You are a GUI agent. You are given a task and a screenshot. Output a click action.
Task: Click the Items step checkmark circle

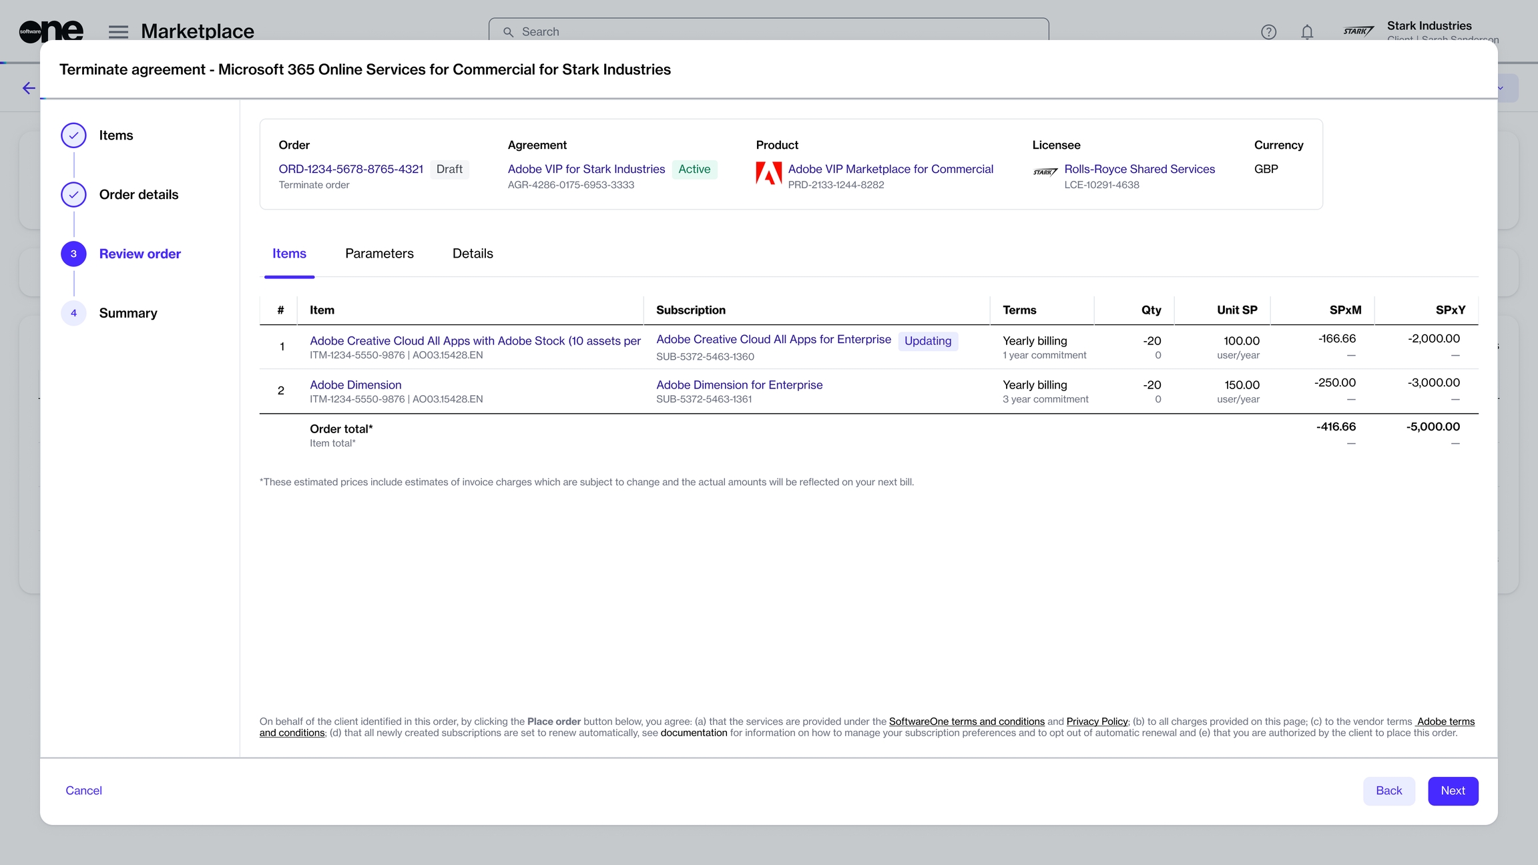pos(73,135)
